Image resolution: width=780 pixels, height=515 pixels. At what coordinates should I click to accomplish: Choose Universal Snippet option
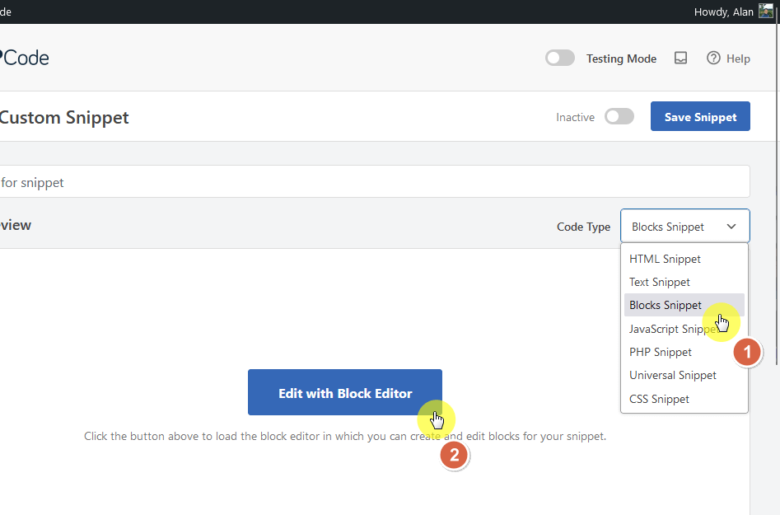point(684,375)
